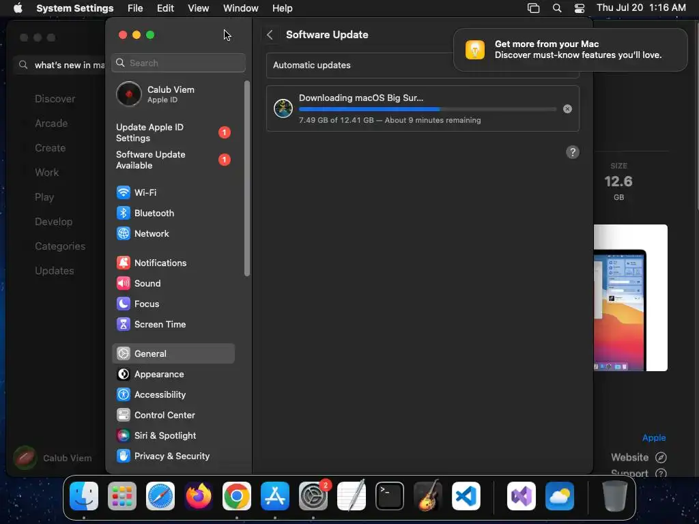Click the date and time in menu bar
The image size is (699, 524).
click(641, 8)
